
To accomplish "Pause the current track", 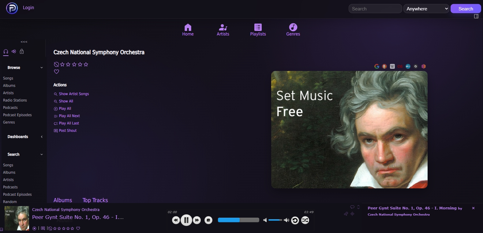I will (186, 220).
